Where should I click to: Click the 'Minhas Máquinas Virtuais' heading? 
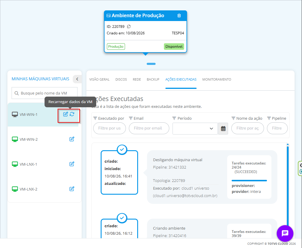[x=40, y=79]
